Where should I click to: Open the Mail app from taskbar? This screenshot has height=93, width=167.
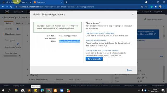pos(23,90)
